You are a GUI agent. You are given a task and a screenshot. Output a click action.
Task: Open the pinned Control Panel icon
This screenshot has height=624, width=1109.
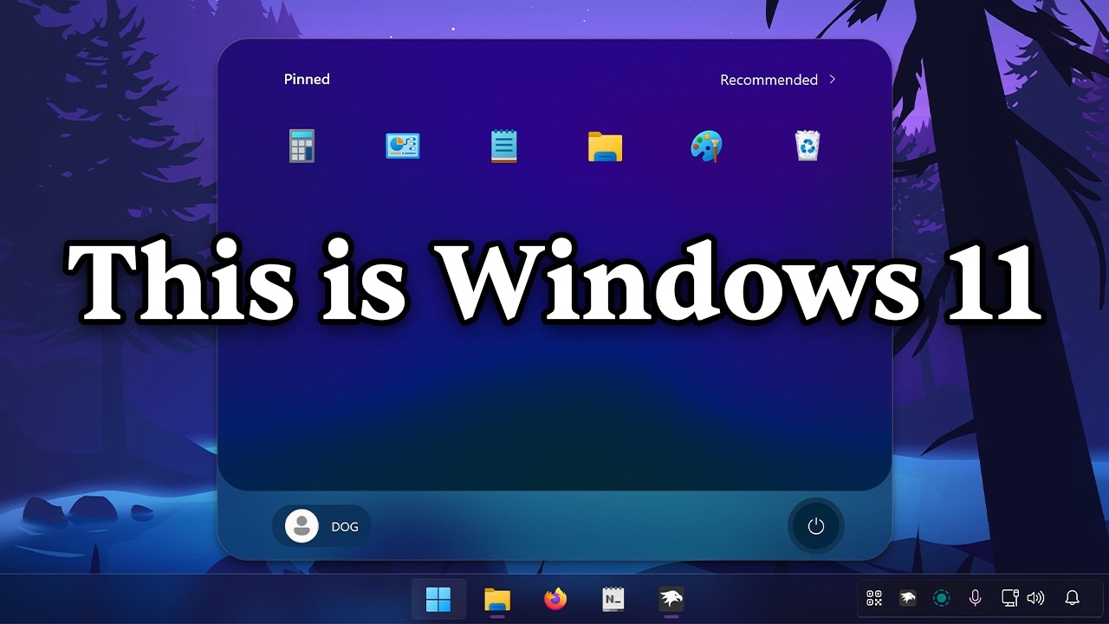click(x=403, y=146)
